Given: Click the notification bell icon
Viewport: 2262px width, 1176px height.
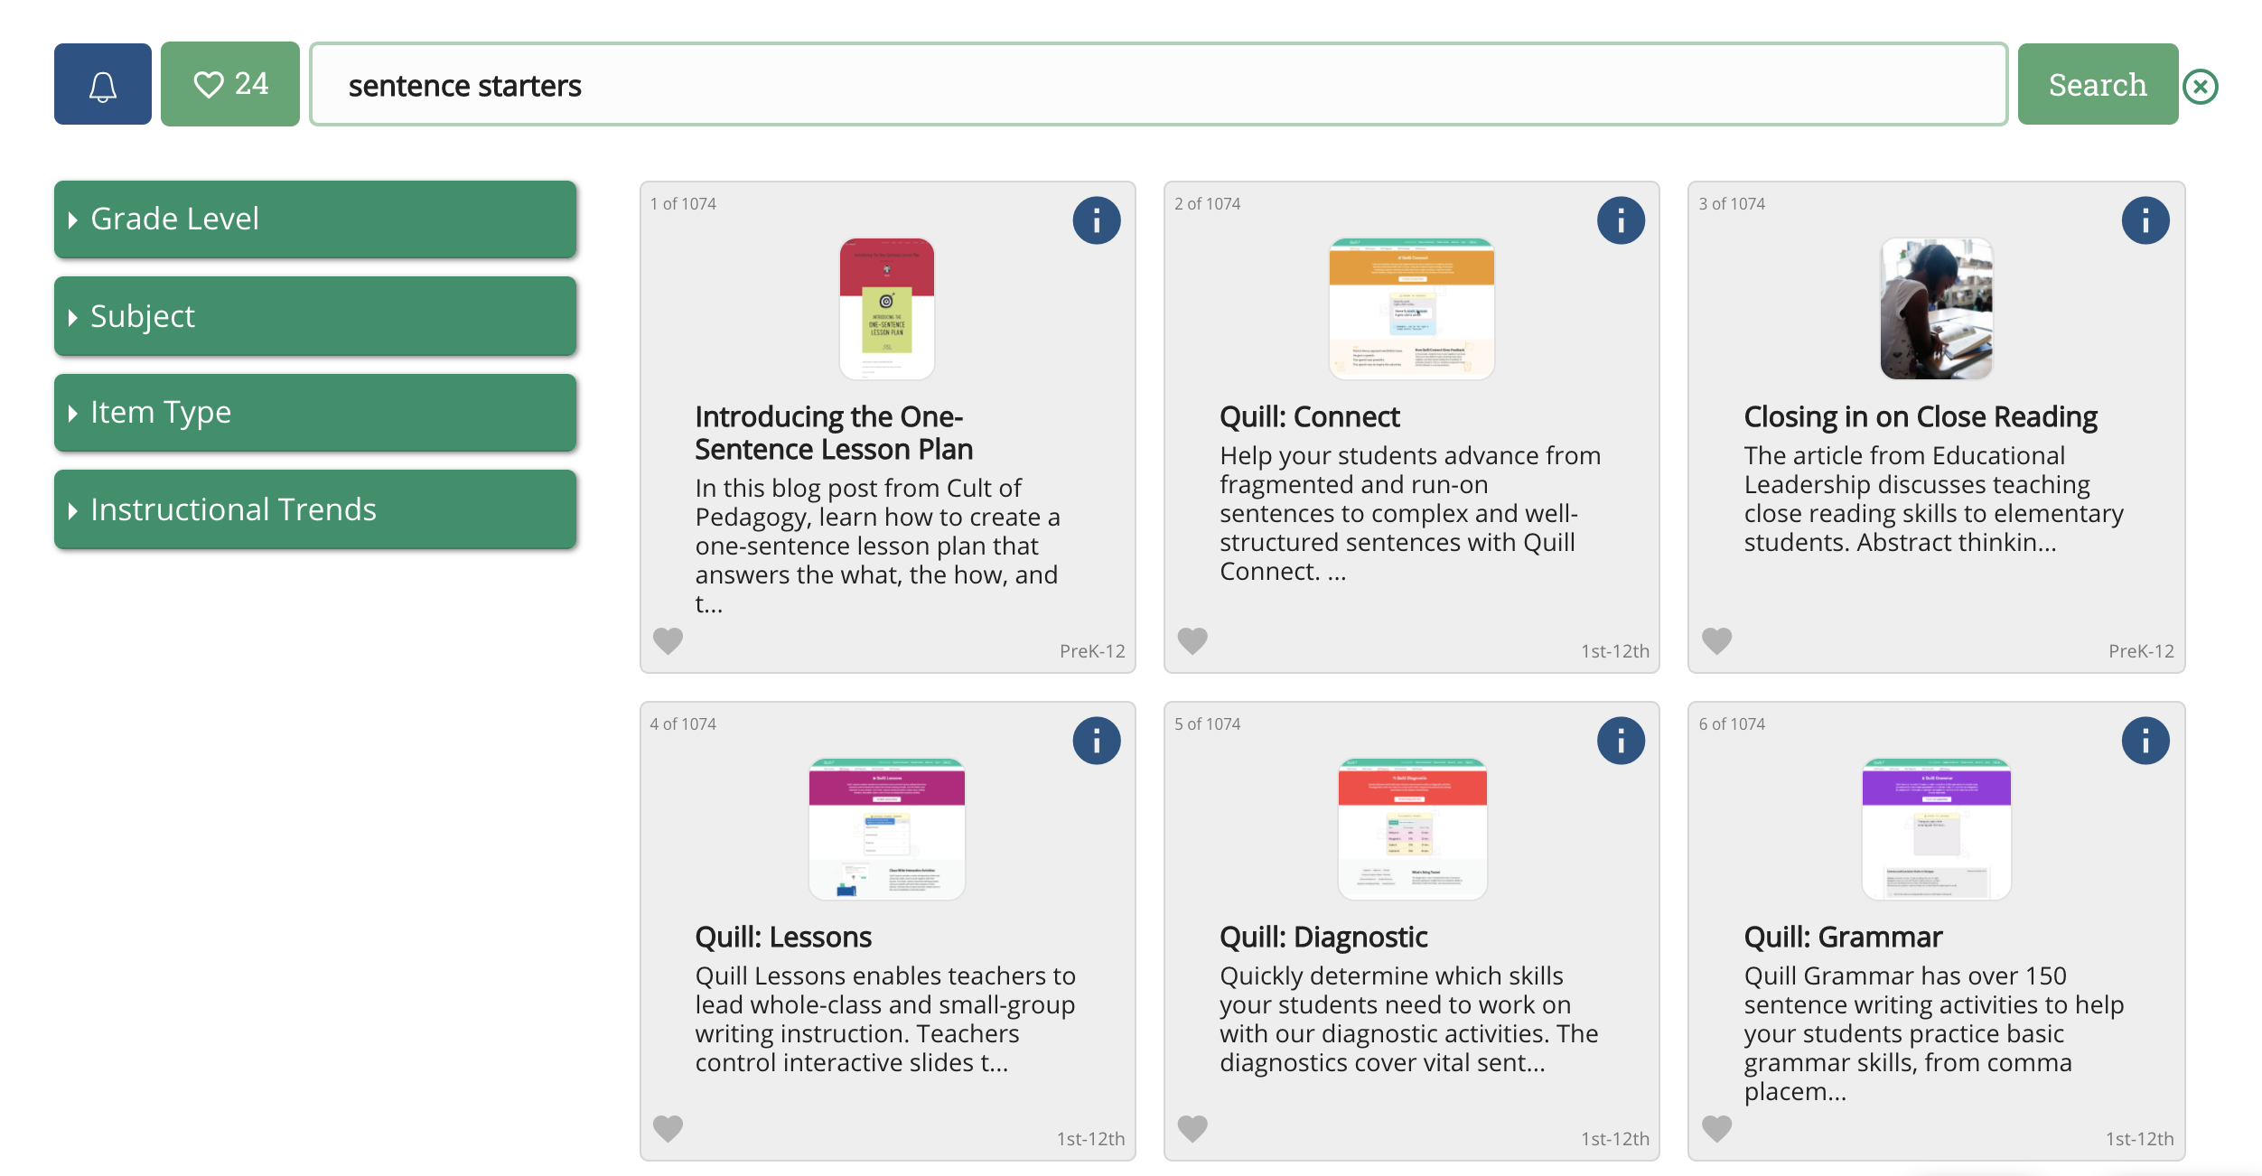Looking at the screenshot, I should 102,84.
